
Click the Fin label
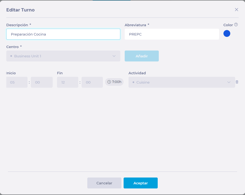[x=60, y=73]
